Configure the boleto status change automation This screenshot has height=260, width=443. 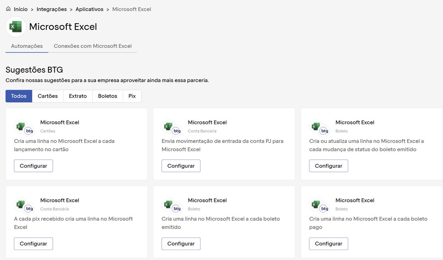click(329, 166)
